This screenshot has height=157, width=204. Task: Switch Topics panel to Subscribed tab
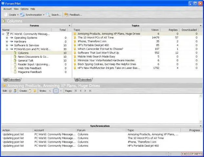[85, 80]
